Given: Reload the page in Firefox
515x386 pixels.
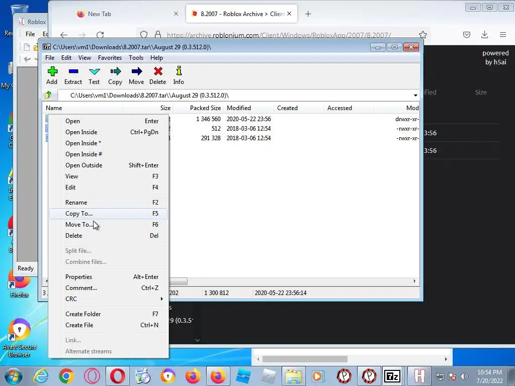Looking at the screenshot, I should [x=100, y=35].
